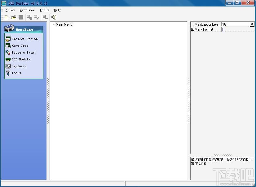Click the property description splitter grip

(223, 155)
